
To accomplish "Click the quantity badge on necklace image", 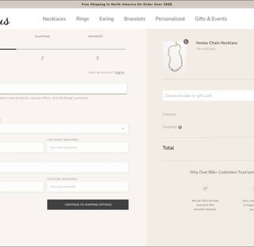I will click(186, 42).
